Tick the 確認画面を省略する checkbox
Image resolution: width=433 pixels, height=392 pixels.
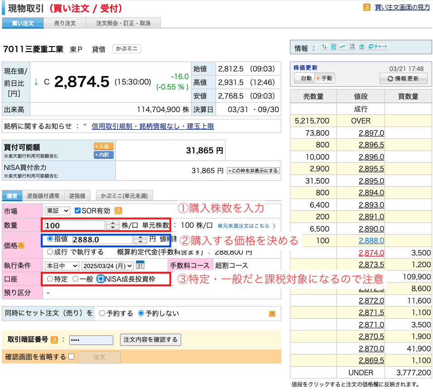[x=72, y=357]
